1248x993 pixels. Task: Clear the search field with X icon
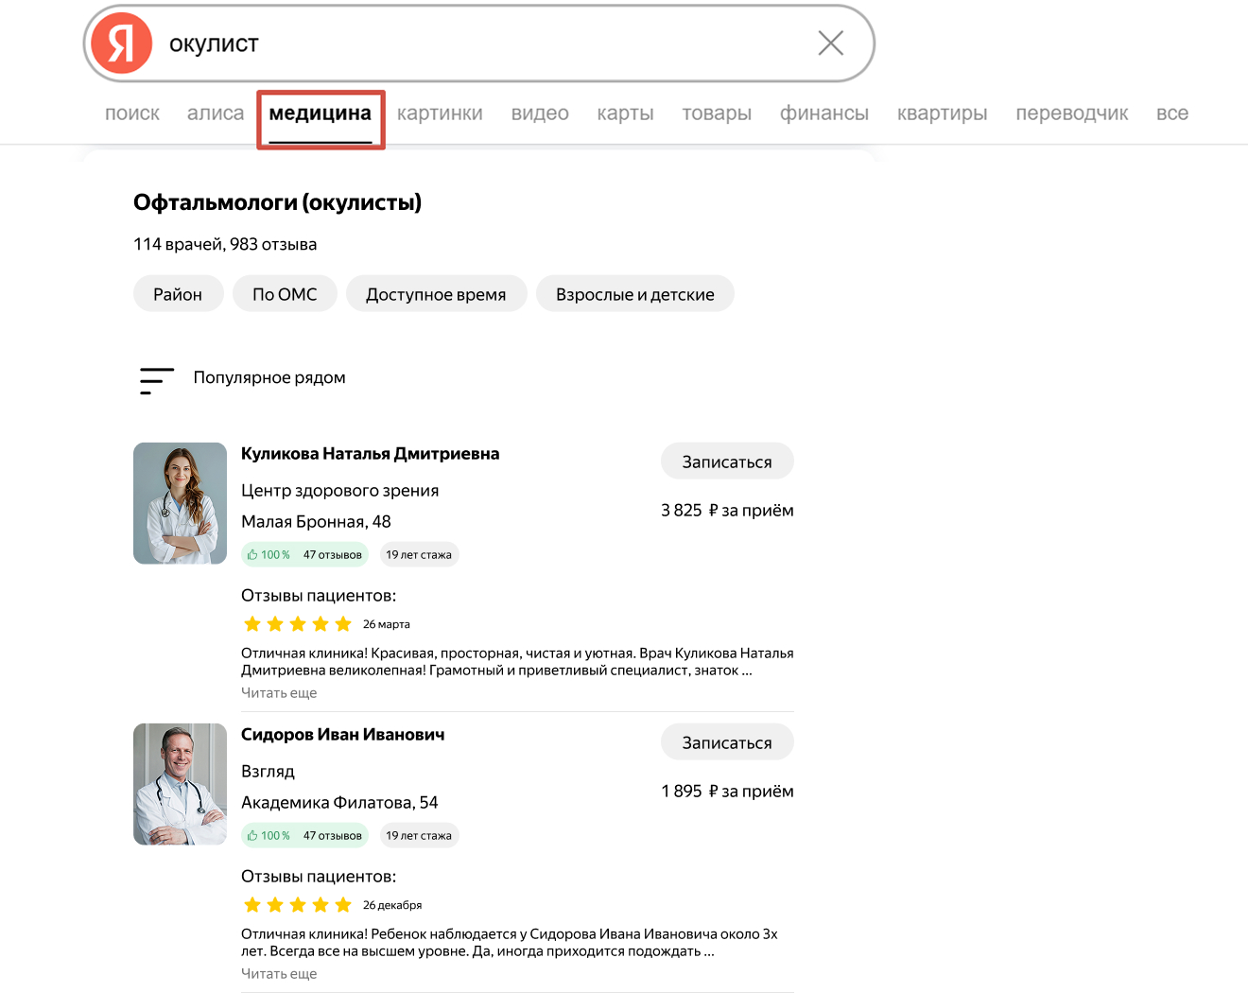tap(830, 44)
